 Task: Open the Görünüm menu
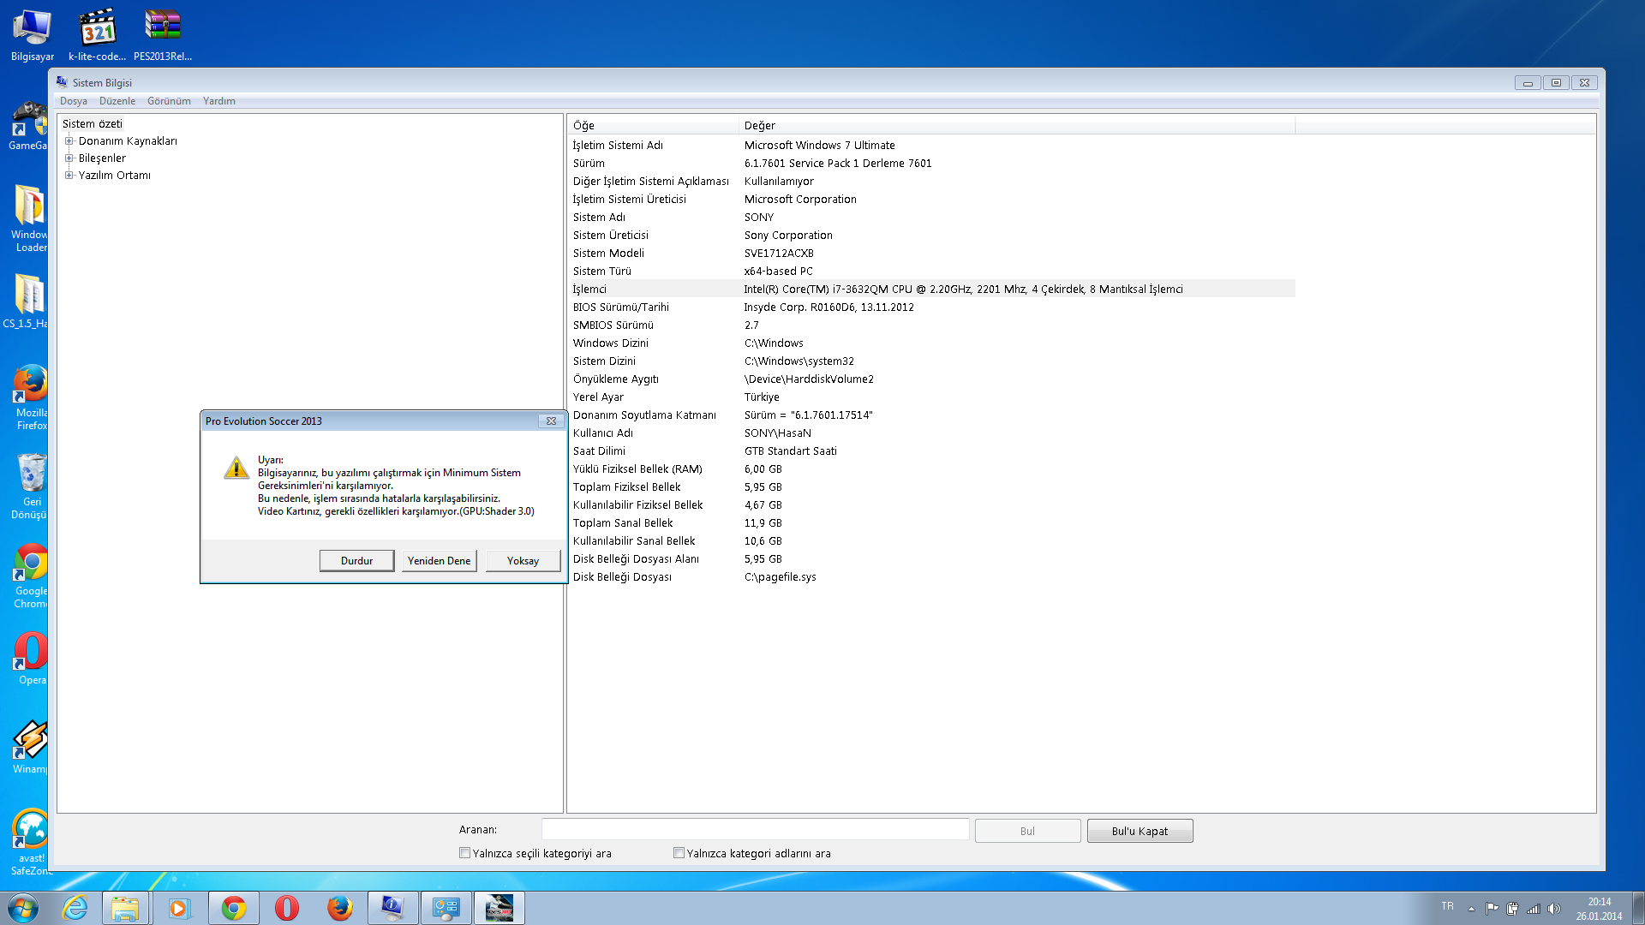point(169,101)
